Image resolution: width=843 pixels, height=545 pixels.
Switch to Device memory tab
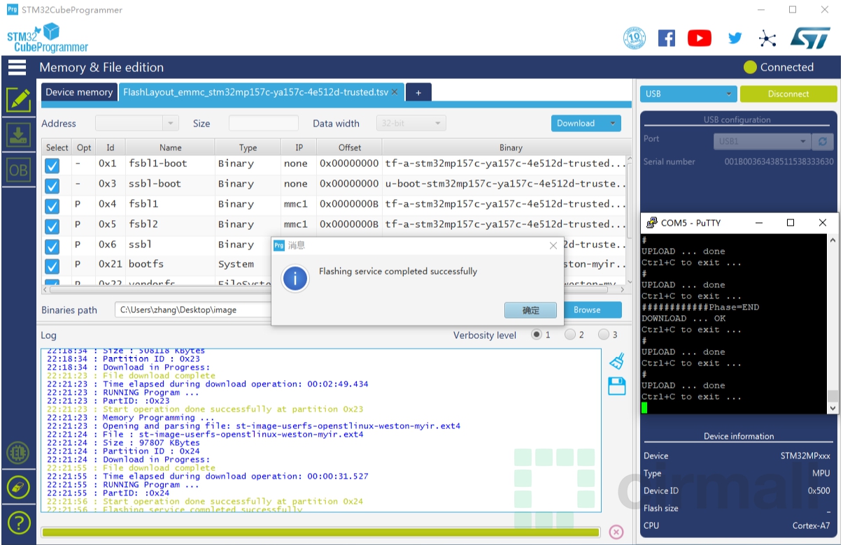tap(79, 92)
